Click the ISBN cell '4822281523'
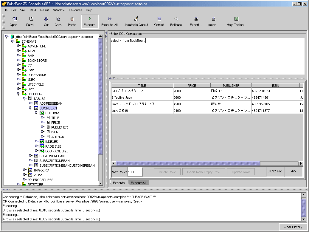The image size is (309, 232). (276, 91)
